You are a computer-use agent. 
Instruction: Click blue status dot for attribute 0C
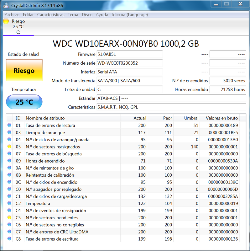click(9, 182)
